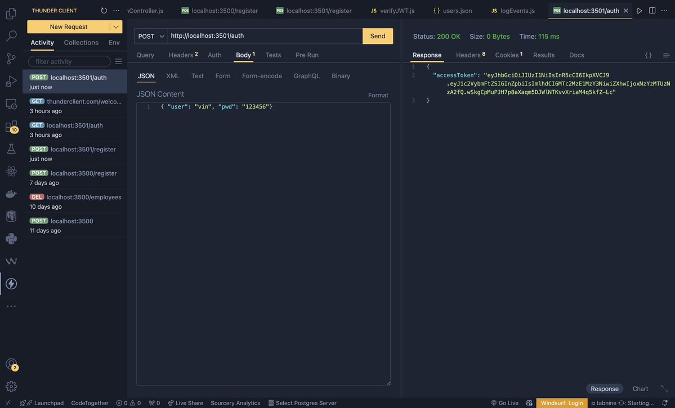Screen dimensions: 675x408
Task: Open the Python view in activity bar
Action: point(11,239)
